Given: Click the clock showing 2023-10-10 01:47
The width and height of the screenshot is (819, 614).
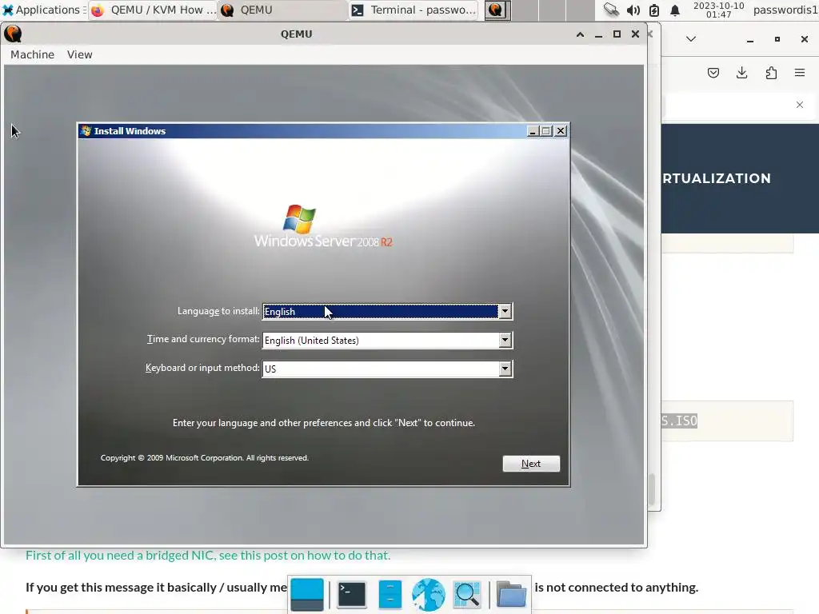Looking at the screenshot, I should (x=719, y=10).
